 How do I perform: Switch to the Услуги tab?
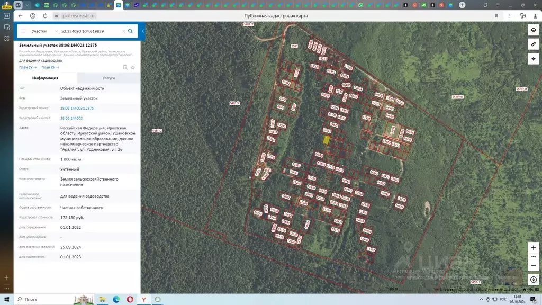[x=109, y=78]
